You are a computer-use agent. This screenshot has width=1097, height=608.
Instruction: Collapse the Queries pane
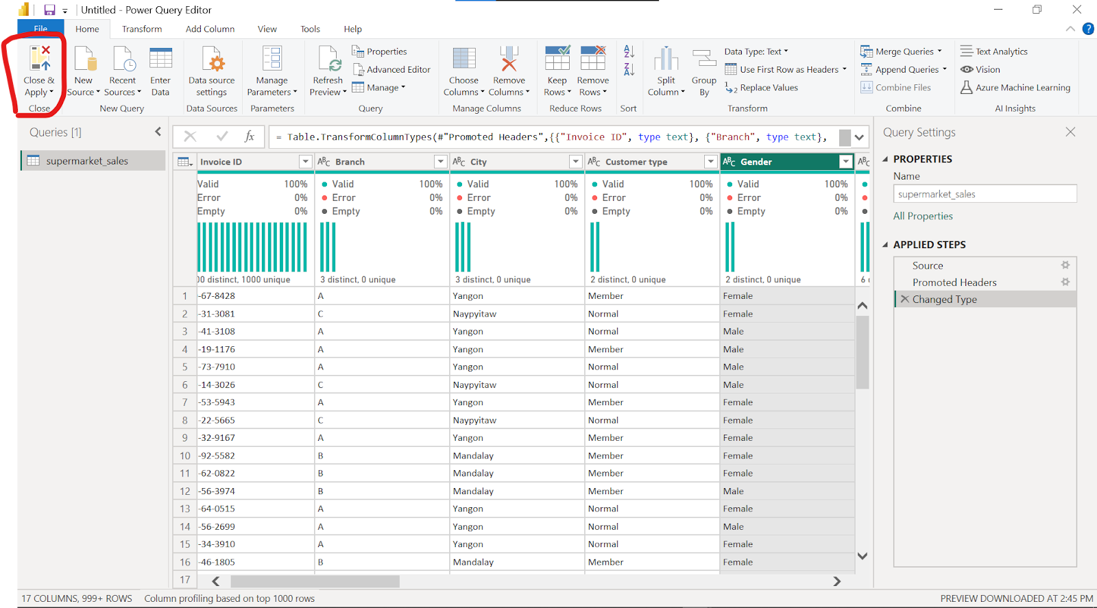pos(158,132)
